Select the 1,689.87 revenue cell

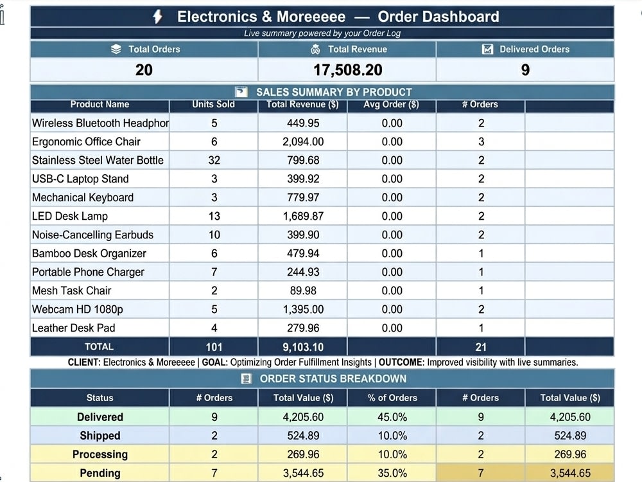tap(302, 217)
